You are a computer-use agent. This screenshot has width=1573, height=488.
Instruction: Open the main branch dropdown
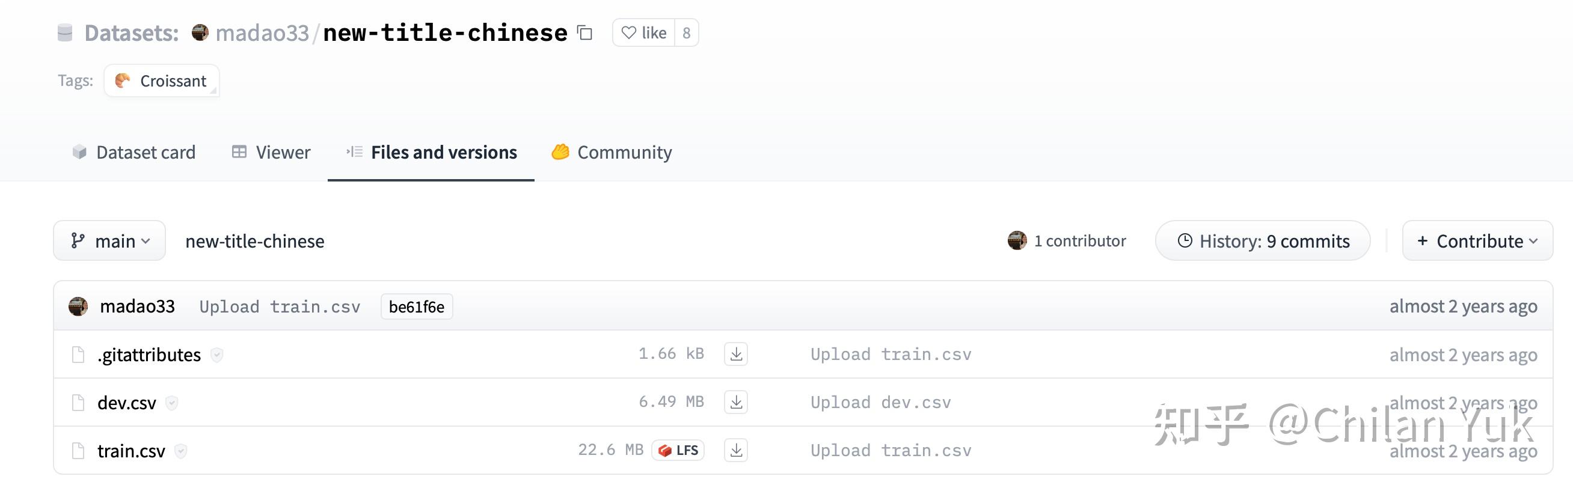pos(110,241)
